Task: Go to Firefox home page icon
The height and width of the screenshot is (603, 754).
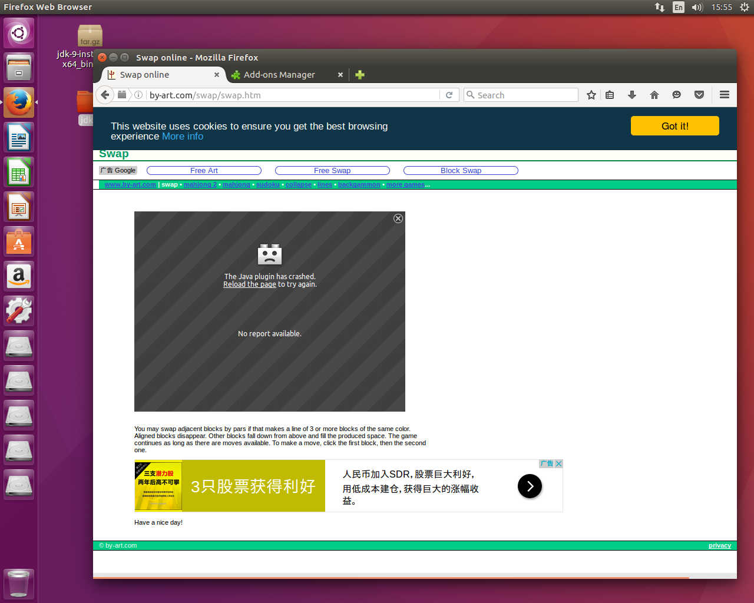Action: (654, 95)
